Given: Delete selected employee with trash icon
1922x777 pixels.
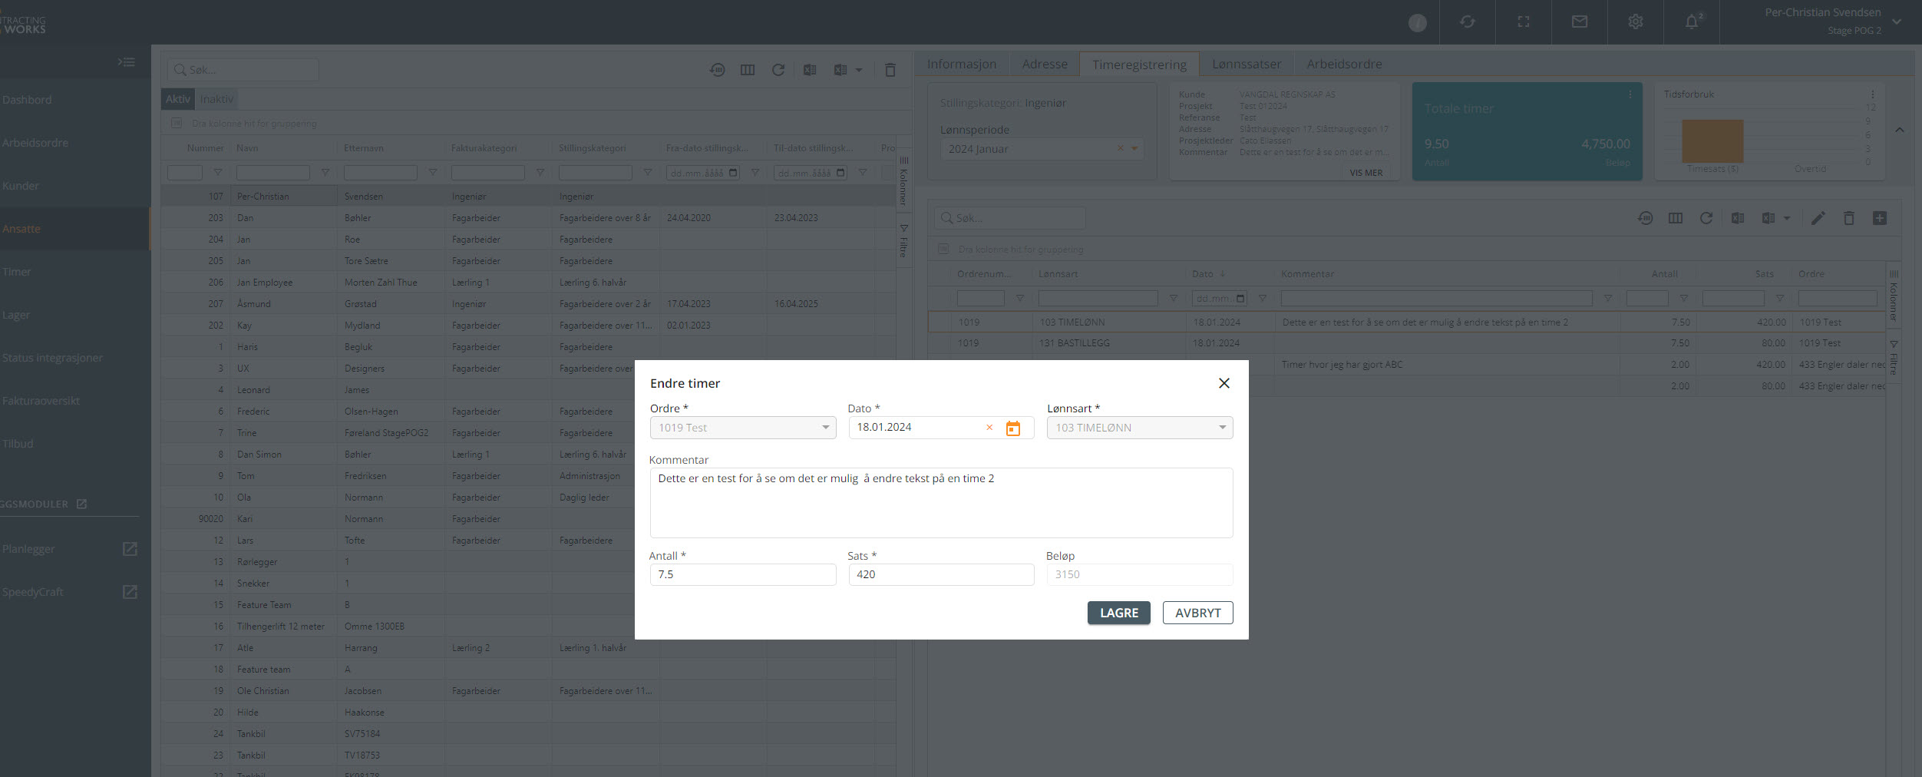Looking at the screenshot, I should point(890,70).
